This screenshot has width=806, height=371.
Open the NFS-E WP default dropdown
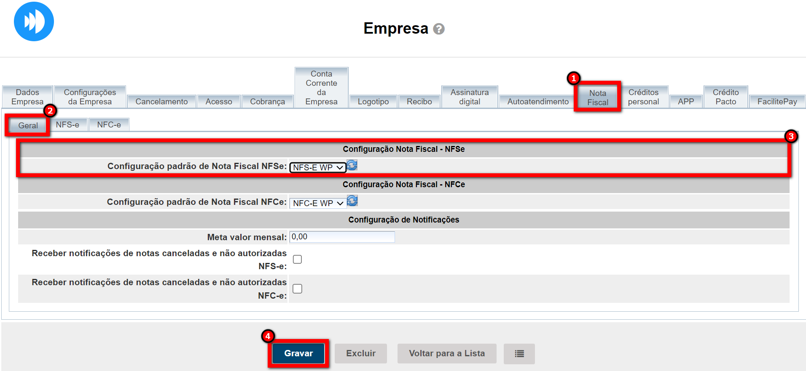click(318, 167)
